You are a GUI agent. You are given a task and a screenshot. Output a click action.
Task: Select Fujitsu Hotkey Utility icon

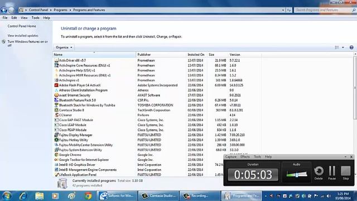click(56, 140)
